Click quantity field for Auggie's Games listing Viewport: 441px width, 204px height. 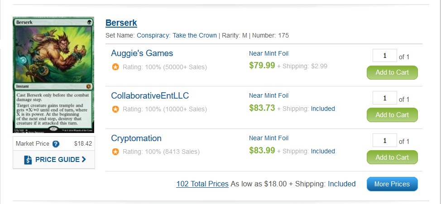(x=384, y=56)
